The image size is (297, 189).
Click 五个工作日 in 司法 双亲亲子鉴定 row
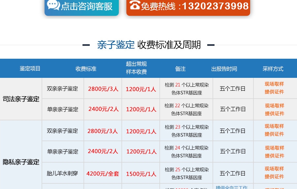click(x=232, y=88)
